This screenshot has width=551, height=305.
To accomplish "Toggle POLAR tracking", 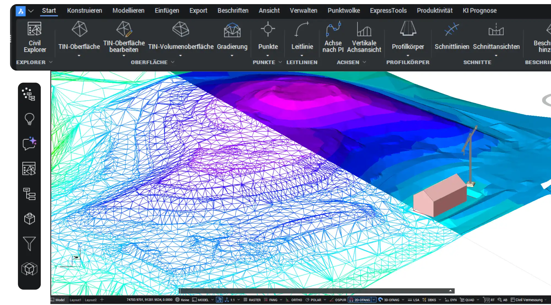I will (x=313, y=300).
